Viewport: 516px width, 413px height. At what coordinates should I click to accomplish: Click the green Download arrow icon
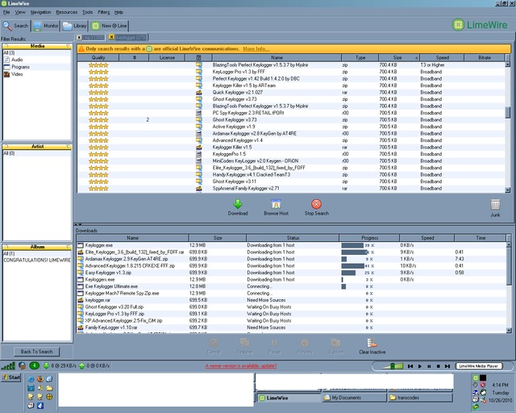238,204
